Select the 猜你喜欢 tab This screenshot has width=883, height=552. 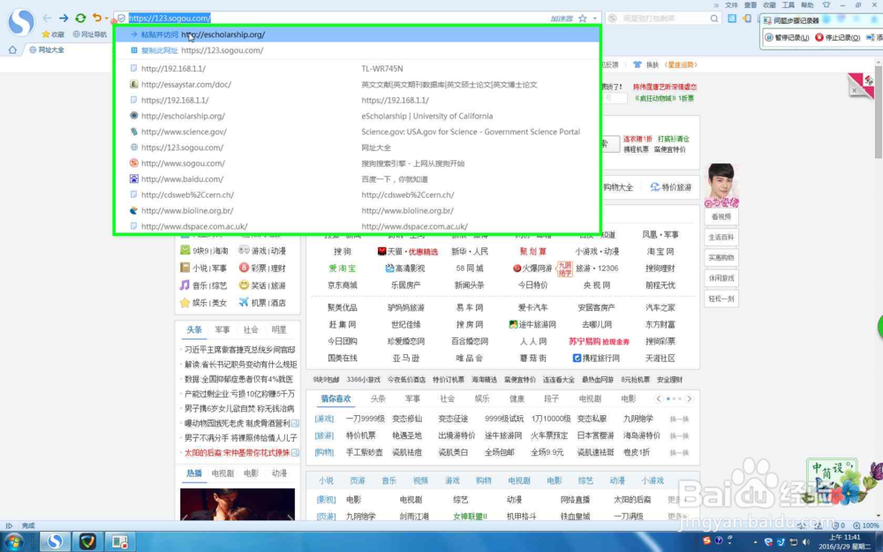(336, 398)
